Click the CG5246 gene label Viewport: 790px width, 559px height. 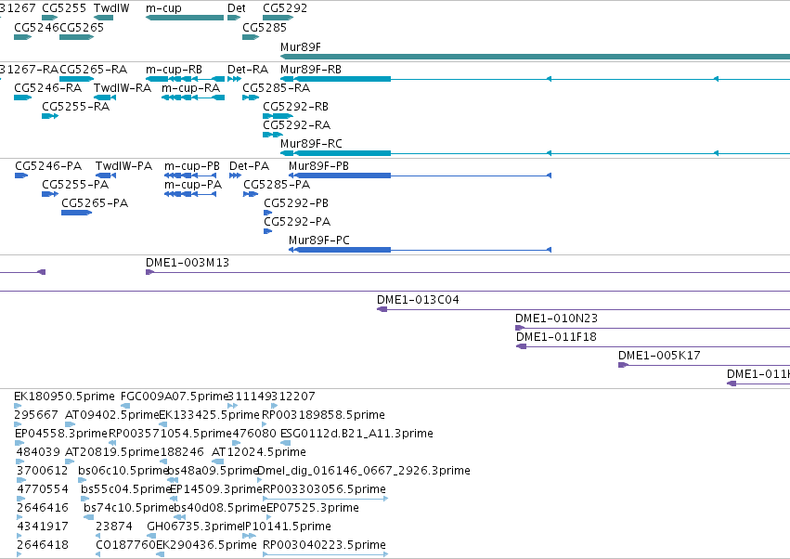click(36, 27)
